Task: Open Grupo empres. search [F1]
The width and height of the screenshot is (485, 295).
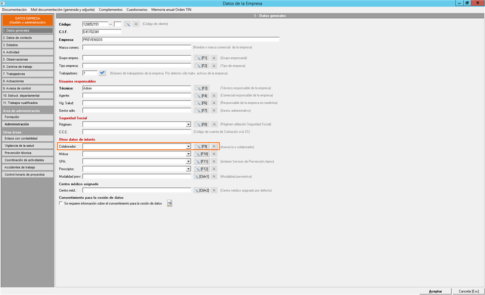Action: pos(202,58)
